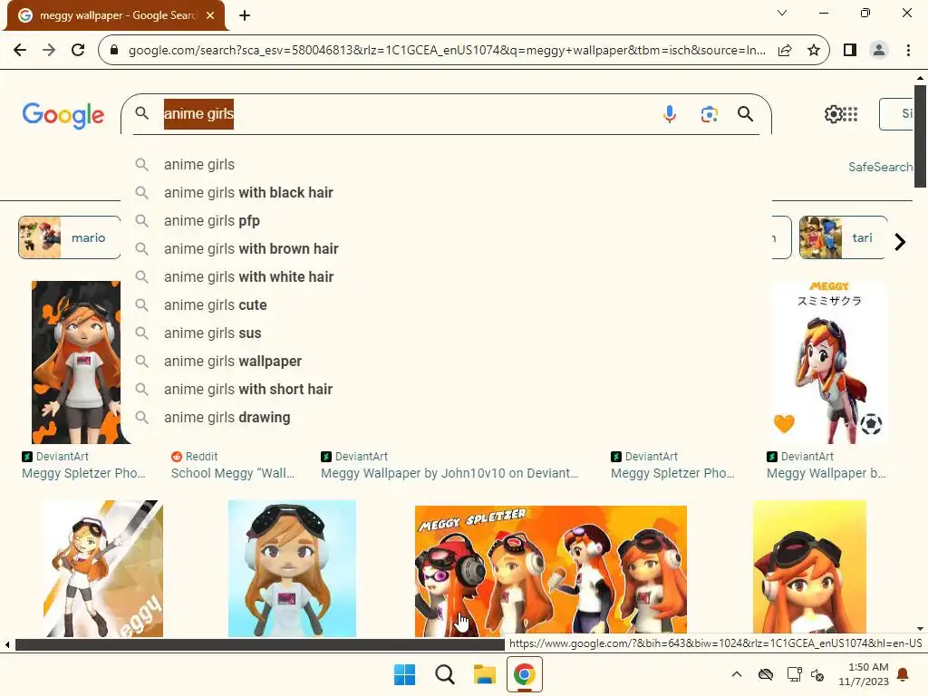This screenshot has width=928, height=696.
Task: Open the partially visible Sign in button
Action: click(897, 113)
